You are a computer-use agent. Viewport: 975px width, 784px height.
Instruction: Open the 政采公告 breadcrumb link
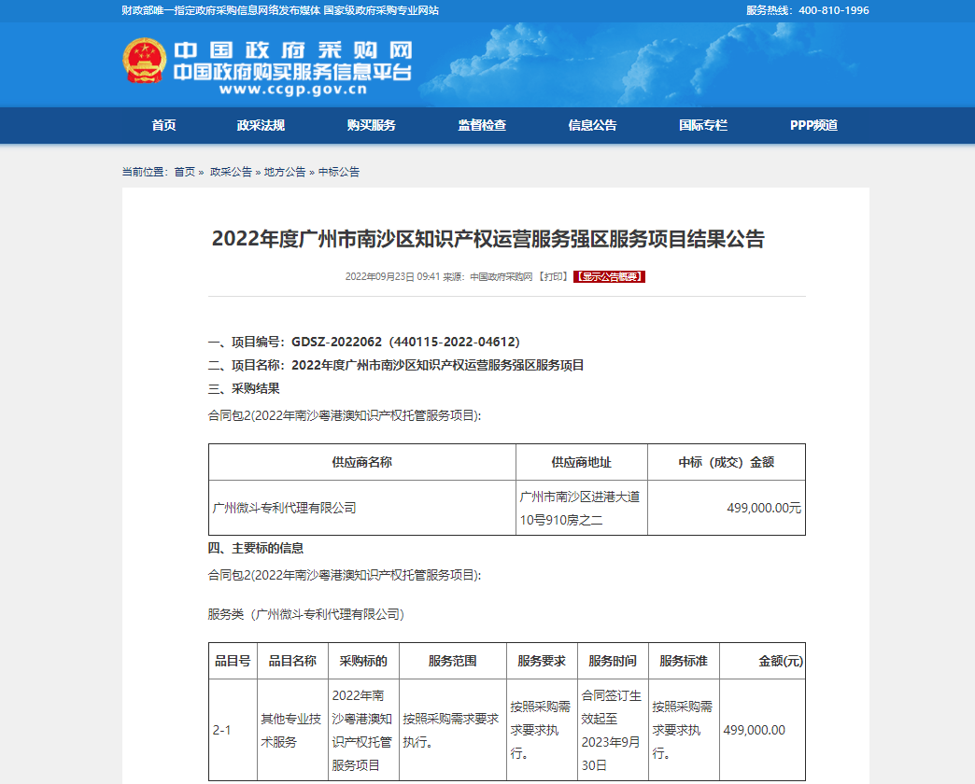coord(231,172)
